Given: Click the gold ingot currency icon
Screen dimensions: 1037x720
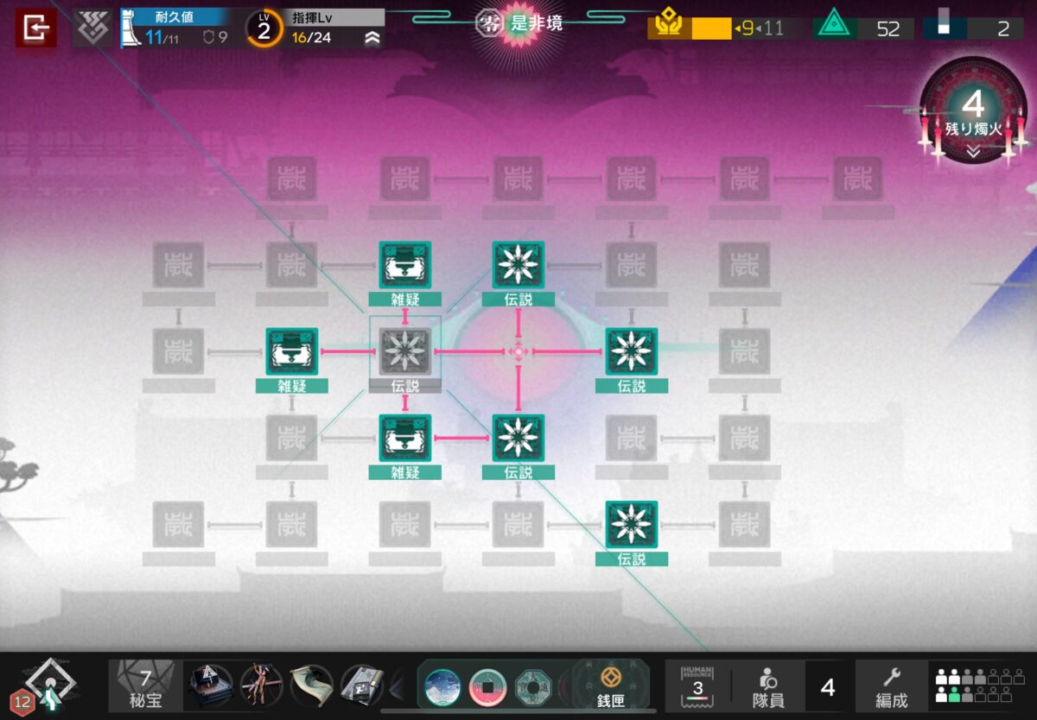Looking at the screenshot, I should pyautogui.click(x=668, y=28).
